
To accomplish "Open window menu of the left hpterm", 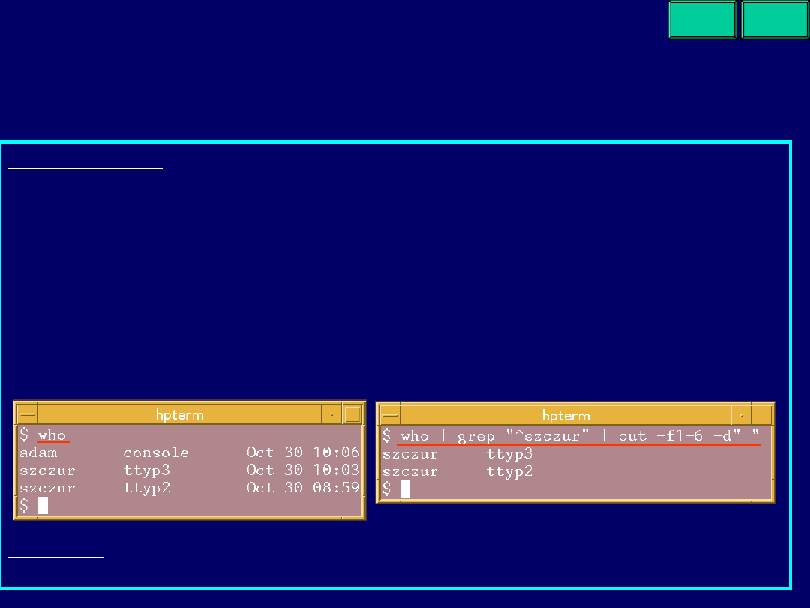I will (27, 414).
